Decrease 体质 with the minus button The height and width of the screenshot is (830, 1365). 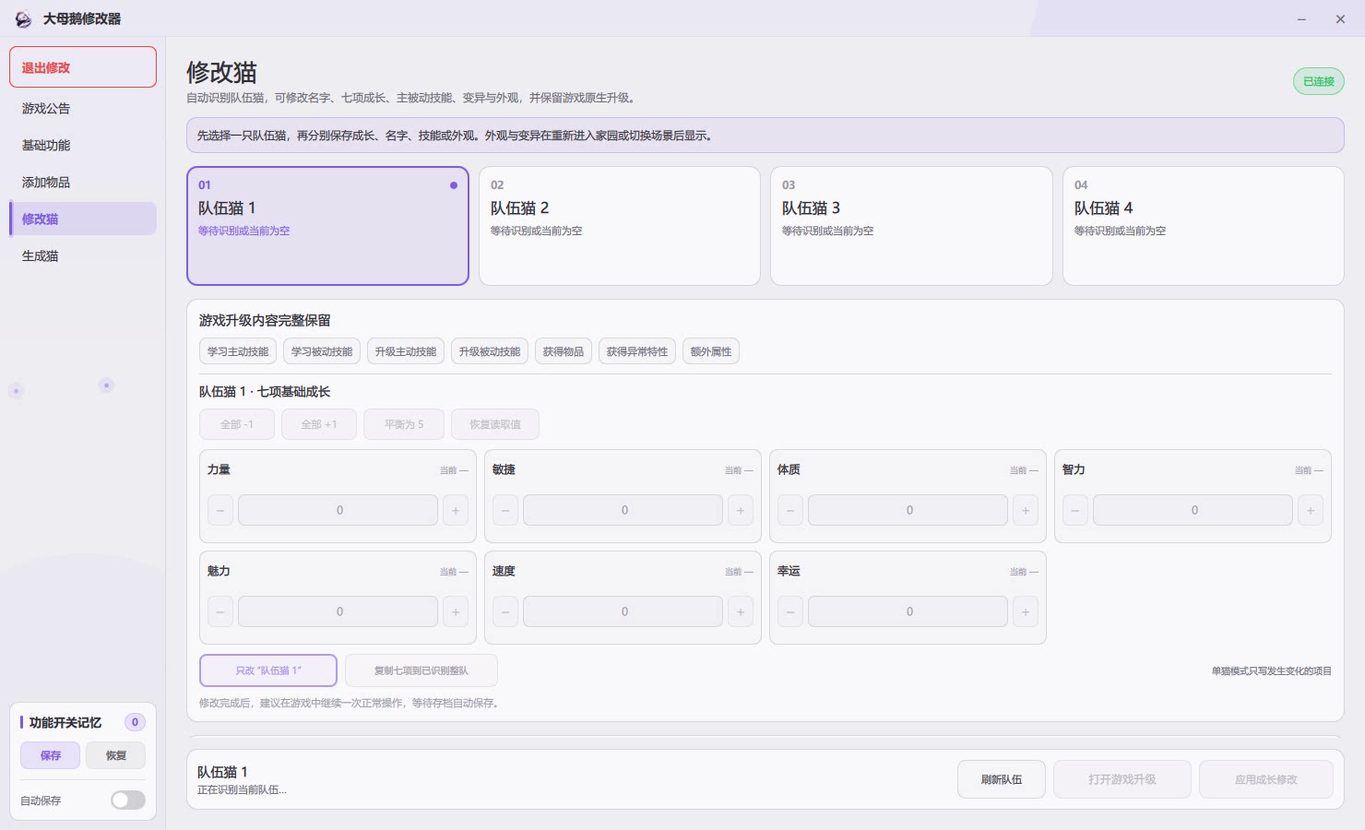point(790,510)
